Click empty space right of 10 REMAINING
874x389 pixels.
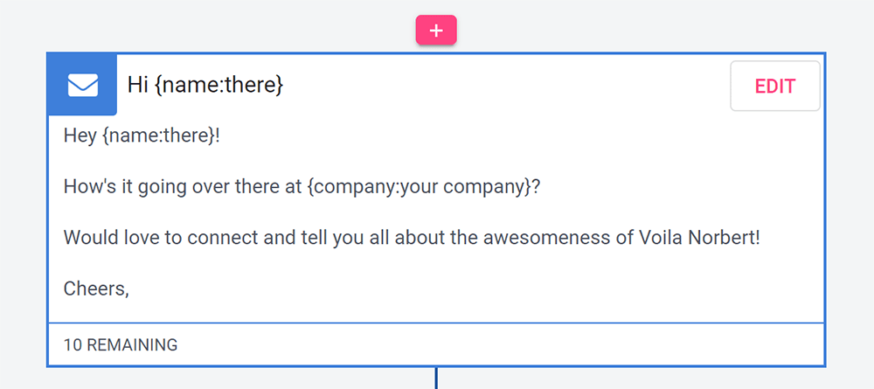click(x=502, y=345)
